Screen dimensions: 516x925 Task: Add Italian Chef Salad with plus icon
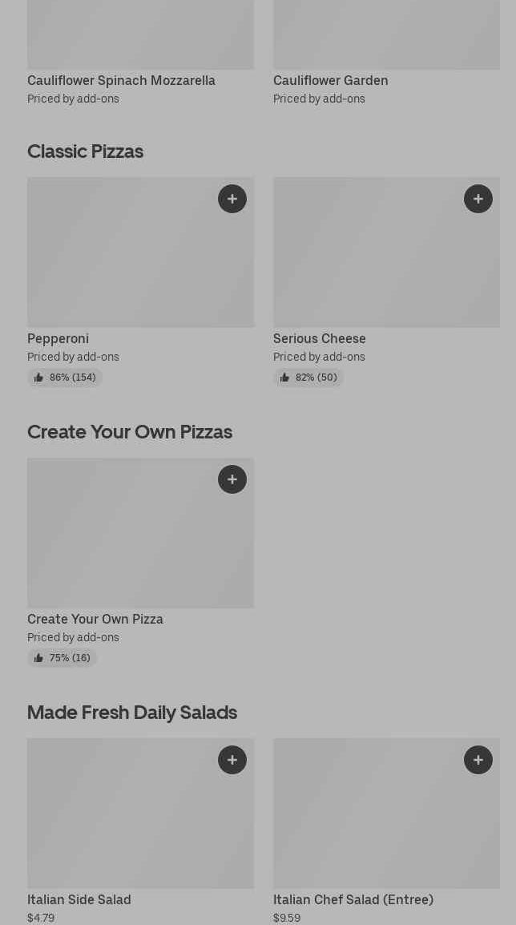tap(478, 760)
